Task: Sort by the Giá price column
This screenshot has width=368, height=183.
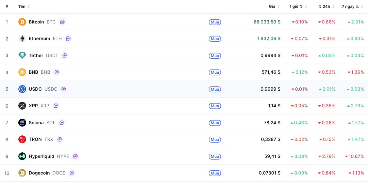Action: coord(274,7)
